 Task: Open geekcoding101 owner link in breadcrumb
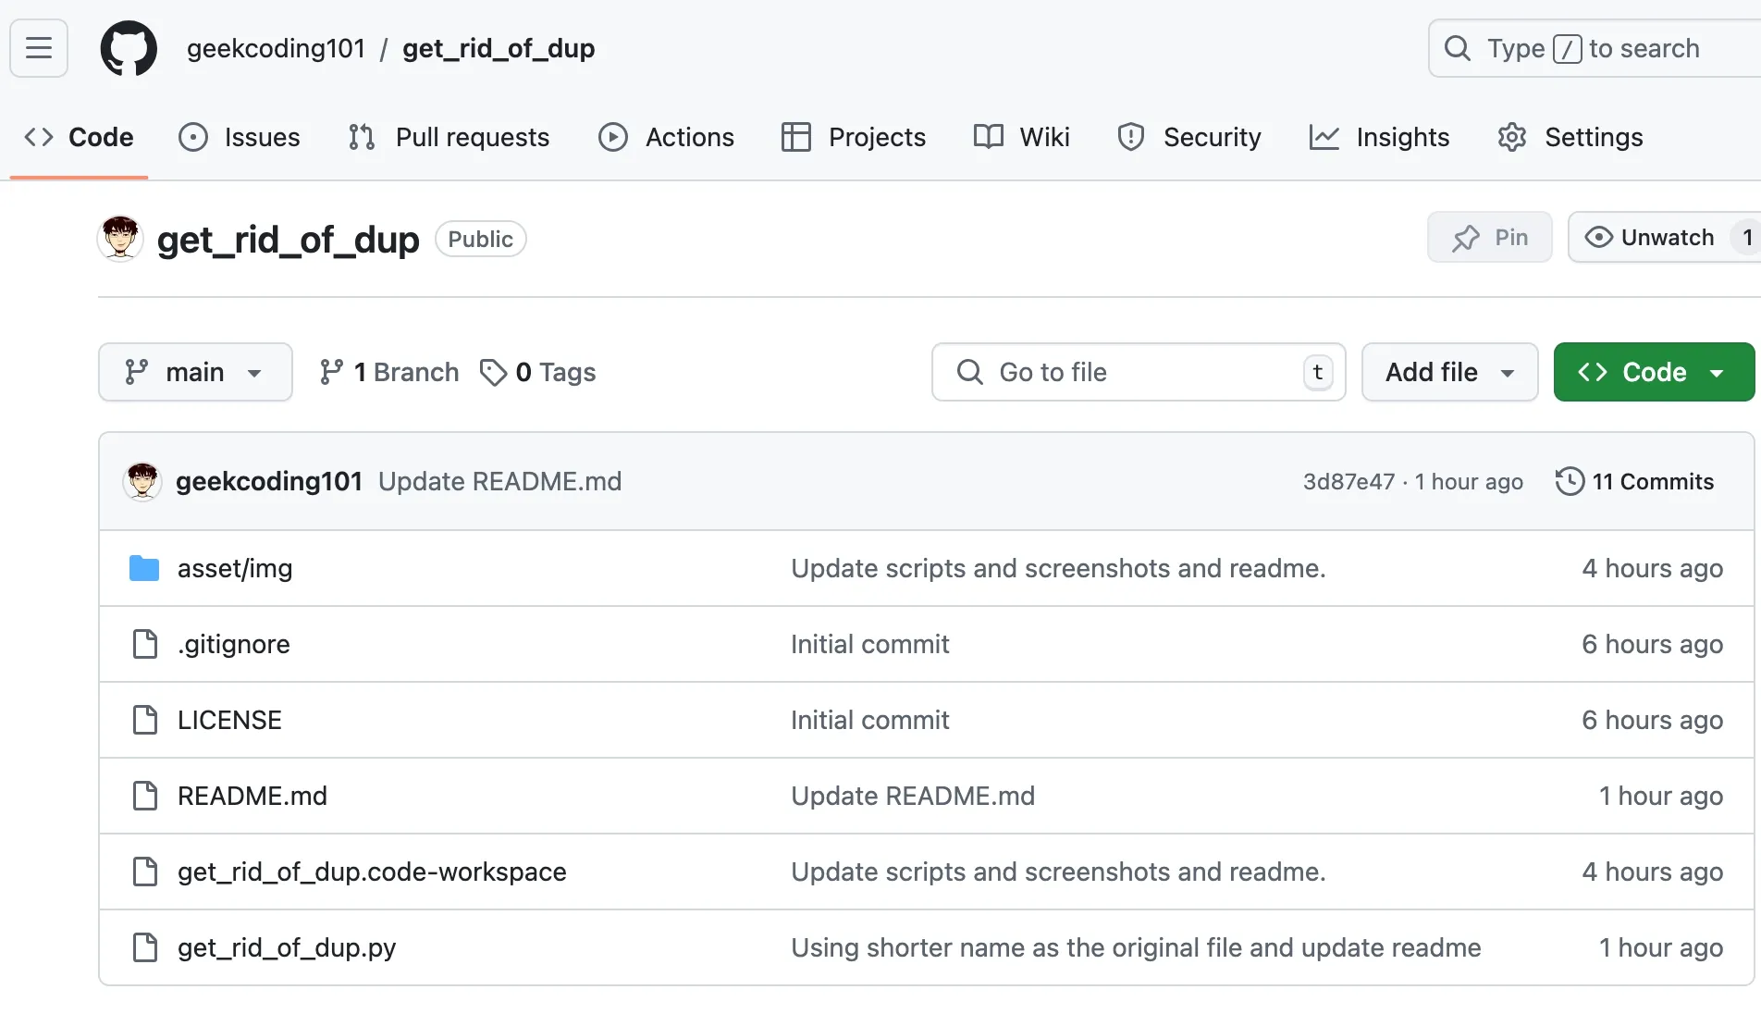coord(276,48)
